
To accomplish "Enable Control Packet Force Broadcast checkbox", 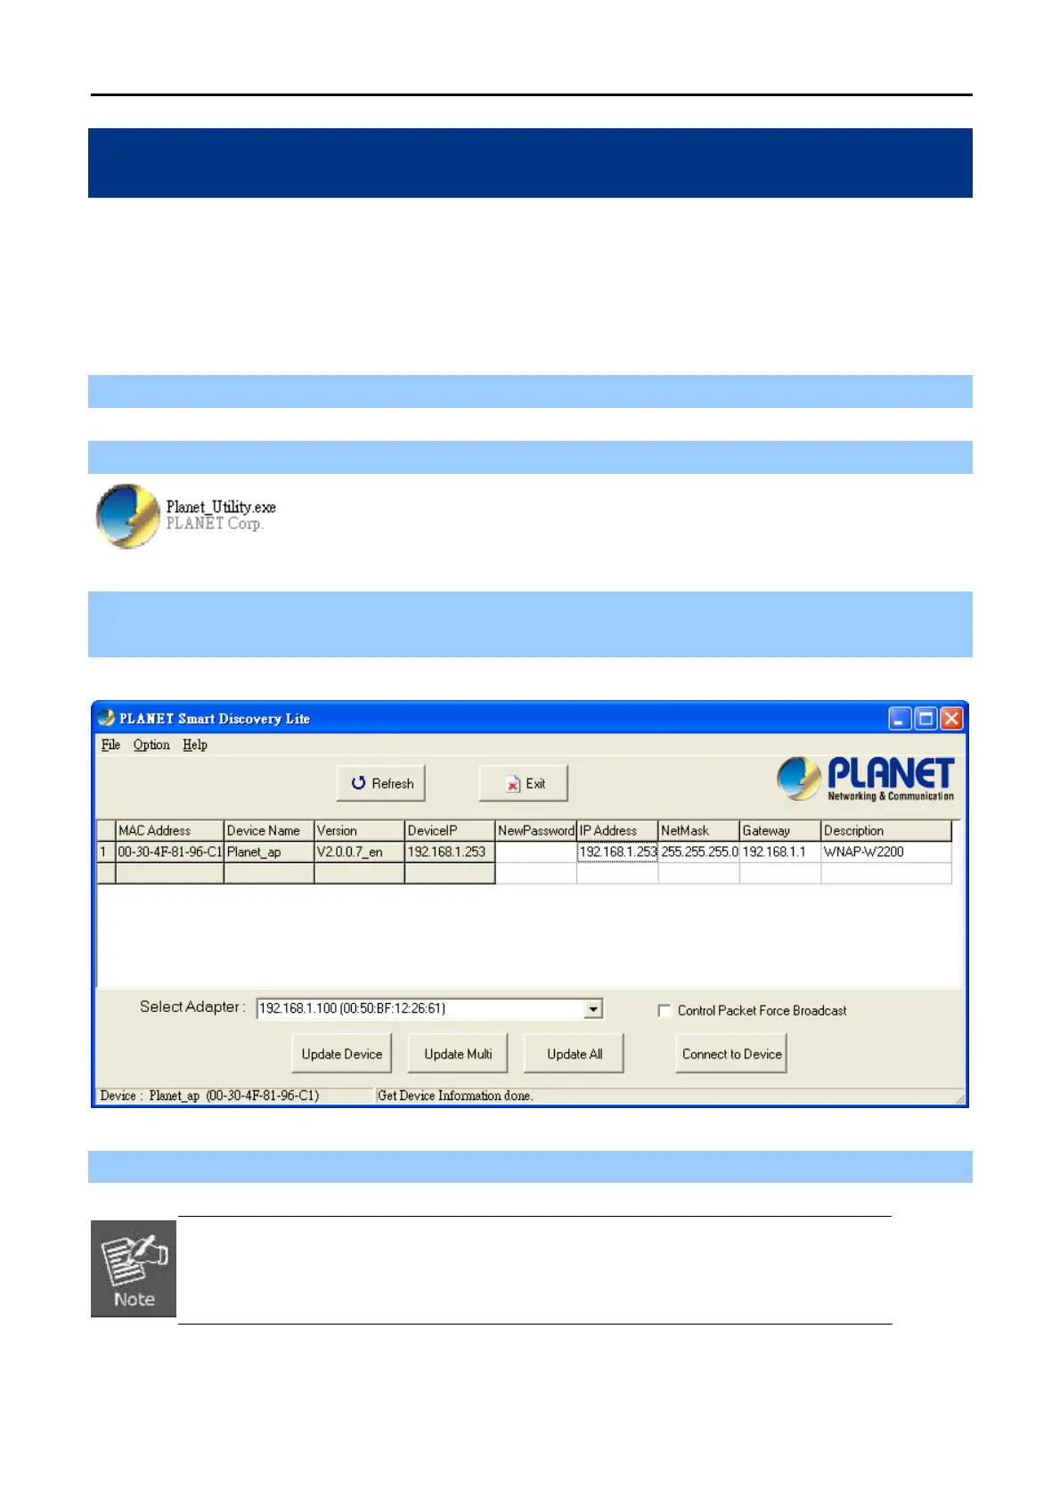I will (664, 1010).
